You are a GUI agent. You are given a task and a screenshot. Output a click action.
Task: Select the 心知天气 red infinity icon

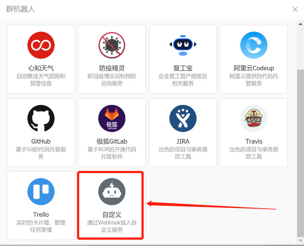41,45
